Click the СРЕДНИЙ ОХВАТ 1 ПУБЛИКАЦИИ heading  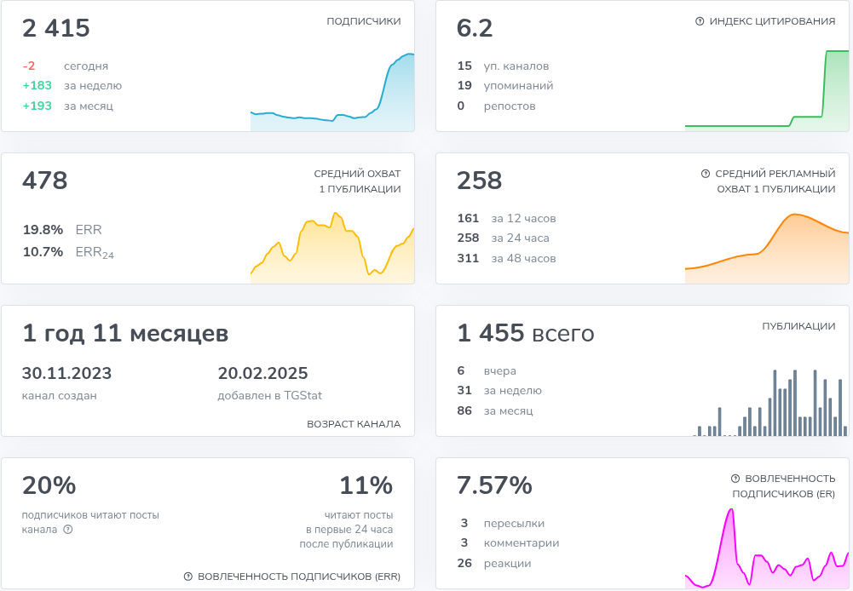(x=357, y=181)
